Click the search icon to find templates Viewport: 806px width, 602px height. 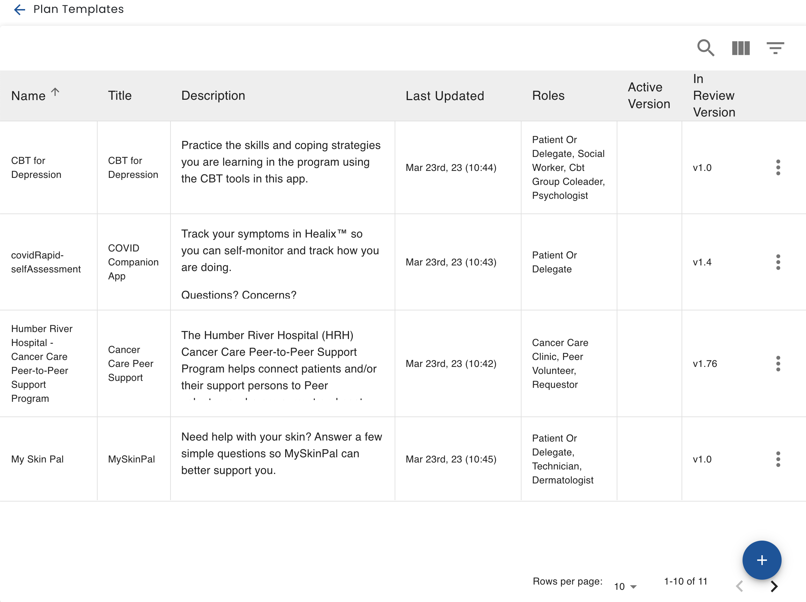pos(706,48)
